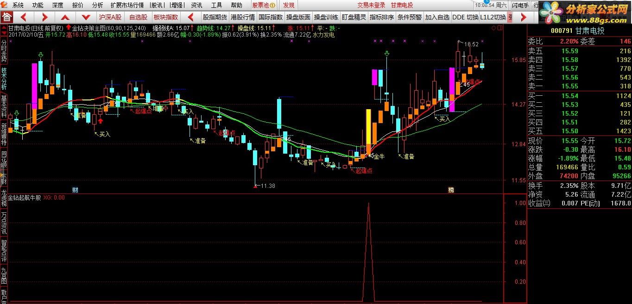Click the 买一 price 15.54

pyautogui.click(x=570, y=96)
